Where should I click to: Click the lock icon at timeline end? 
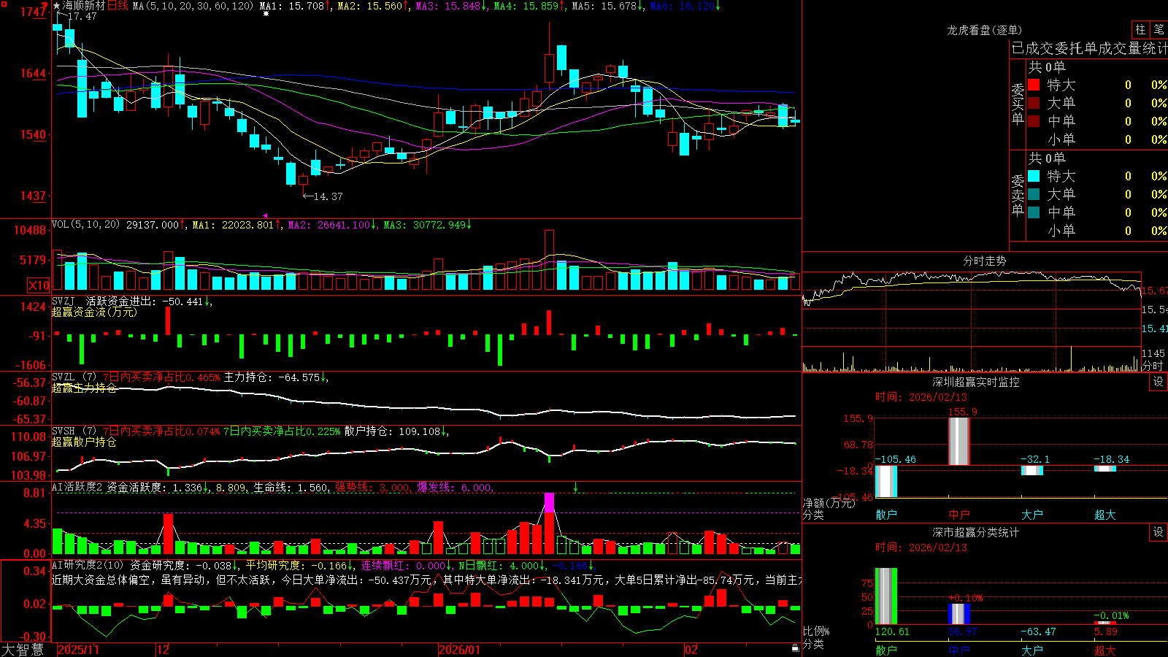pos(795,648)
